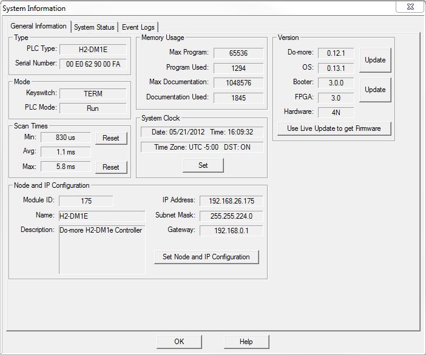
Task: Click the Description text box
Action: click(102, 248)
